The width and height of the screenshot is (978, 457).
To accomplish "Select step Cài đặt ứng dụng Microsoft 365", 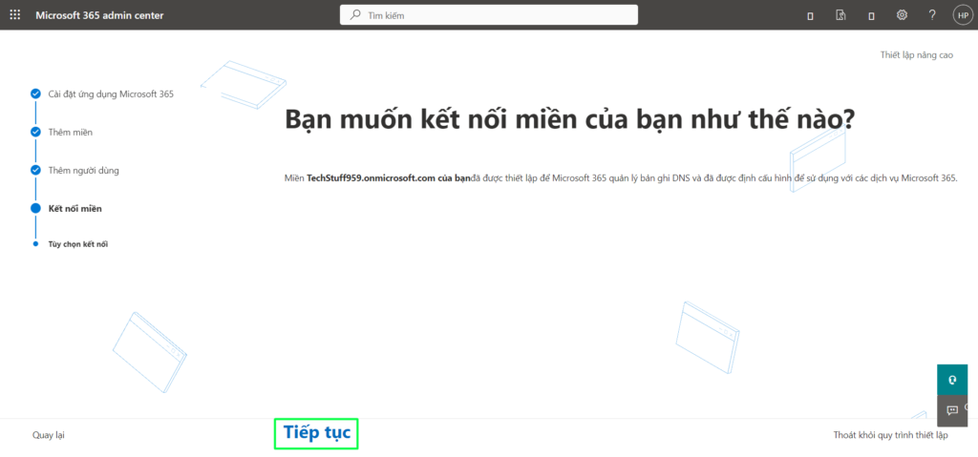I will point(111,93).
